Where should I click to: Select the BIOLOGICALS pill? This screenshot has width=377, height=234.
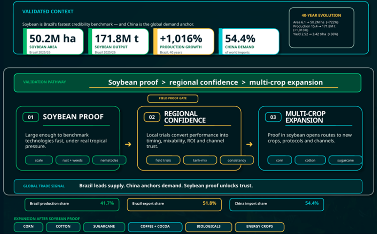click(209, 227)
